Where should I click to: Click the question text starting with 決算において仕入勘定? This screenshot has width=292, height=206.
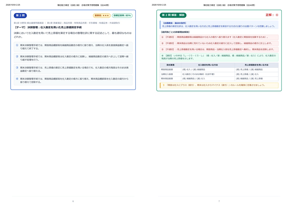(73, 35)
